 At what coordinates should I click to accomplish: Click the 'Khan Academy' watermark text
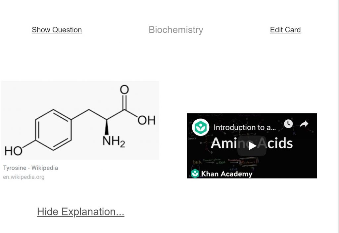coord(226,174)
